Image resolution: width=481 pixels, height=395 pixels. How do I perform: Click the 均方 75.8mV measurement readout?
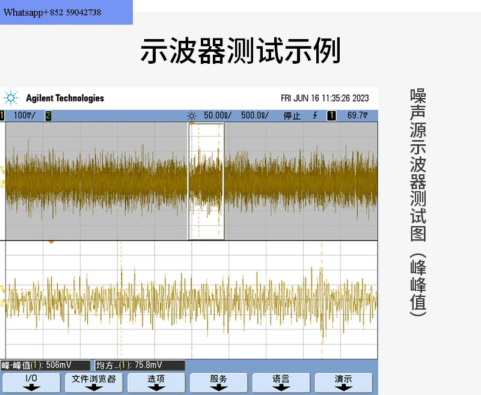[140, 366]
